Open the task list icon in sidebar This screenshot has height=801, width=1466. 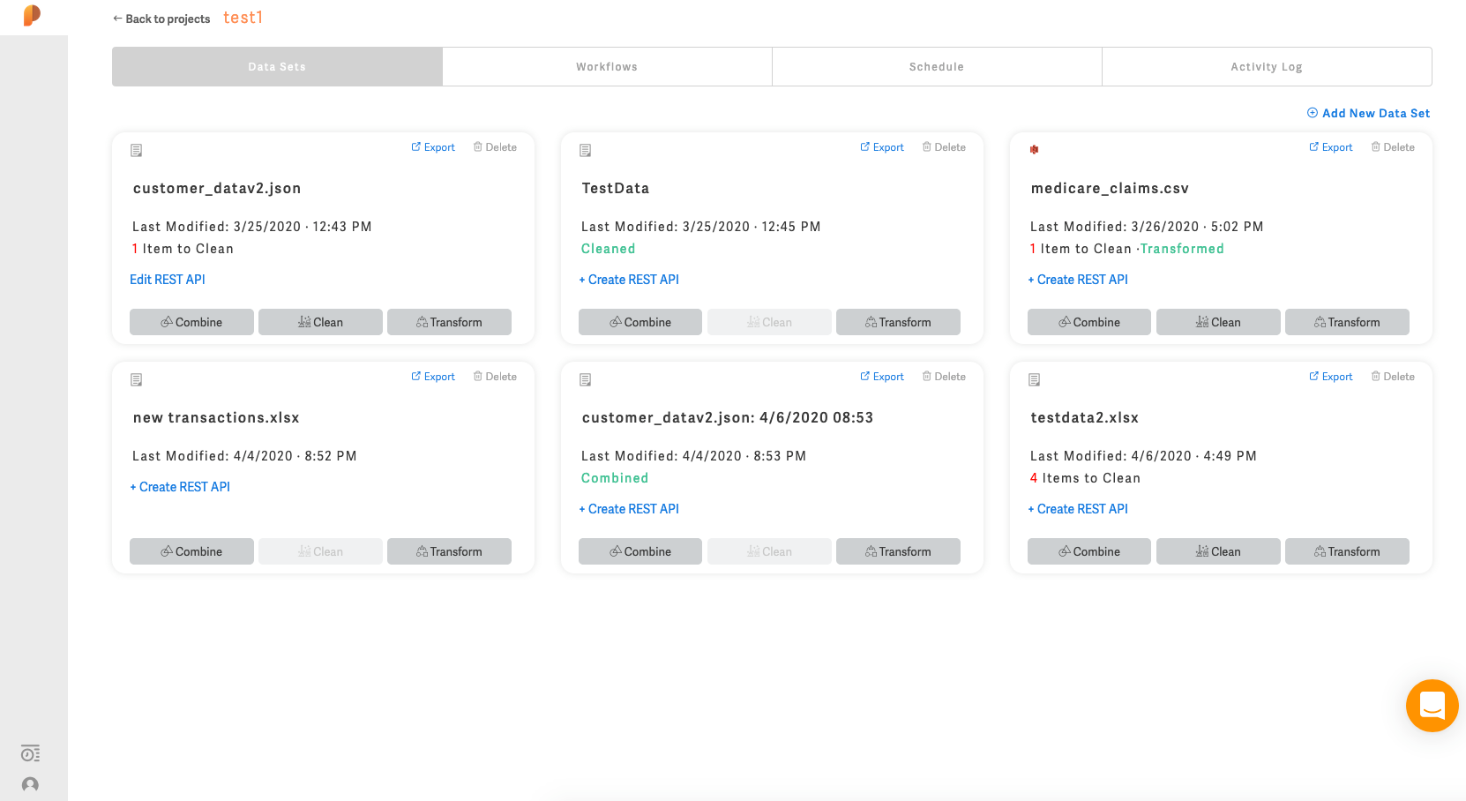pos(30,753)
